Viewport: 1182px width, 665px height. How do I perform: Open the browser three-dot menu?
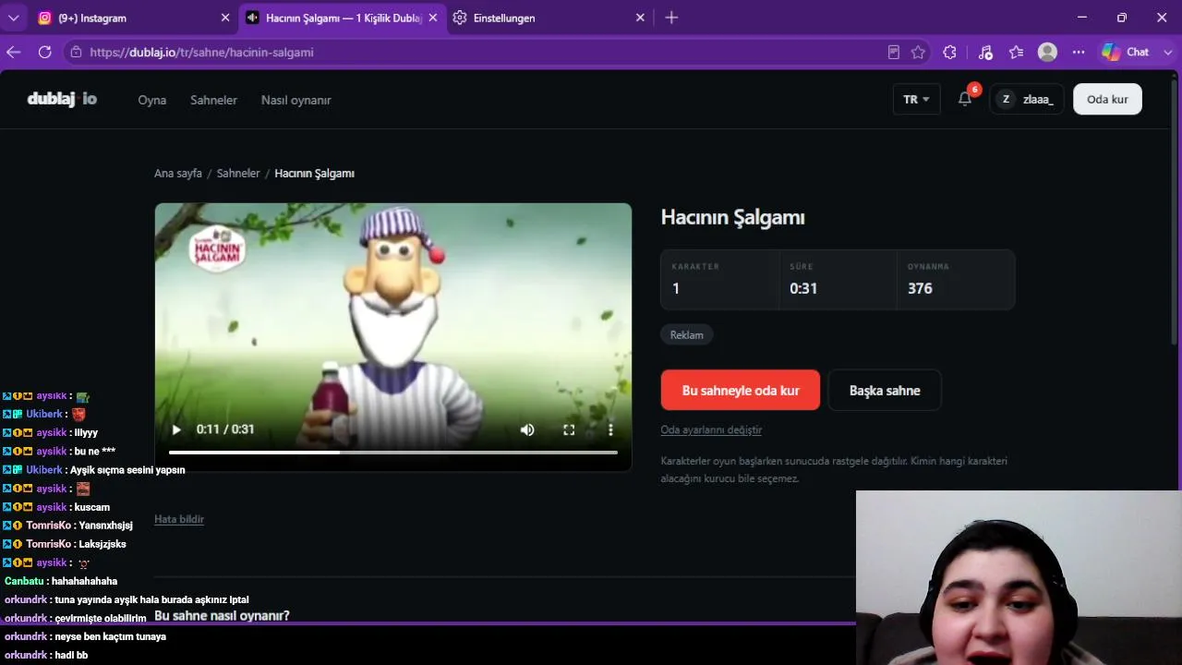coord(1079,53)
